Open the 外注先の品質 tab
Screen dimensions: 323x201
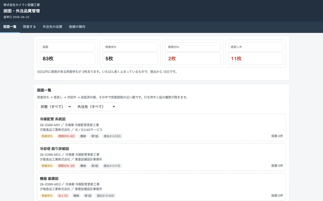52,27
